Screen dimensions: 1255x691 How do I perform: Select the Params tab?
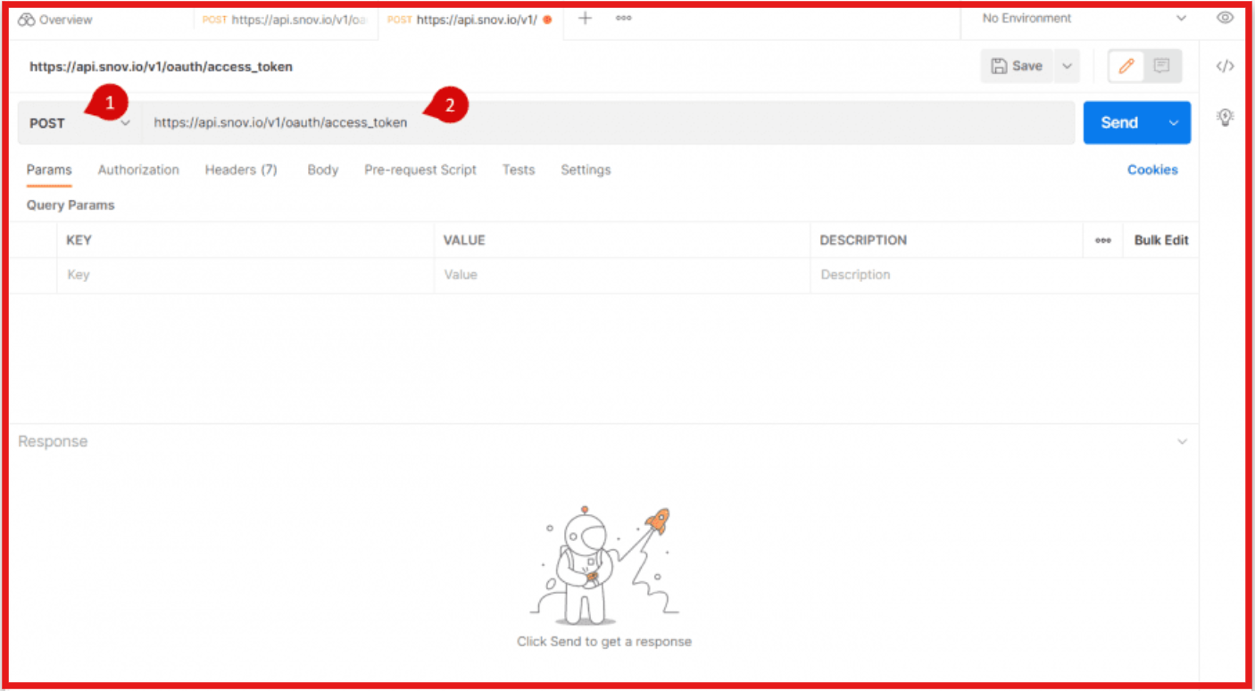pos(49,170)
